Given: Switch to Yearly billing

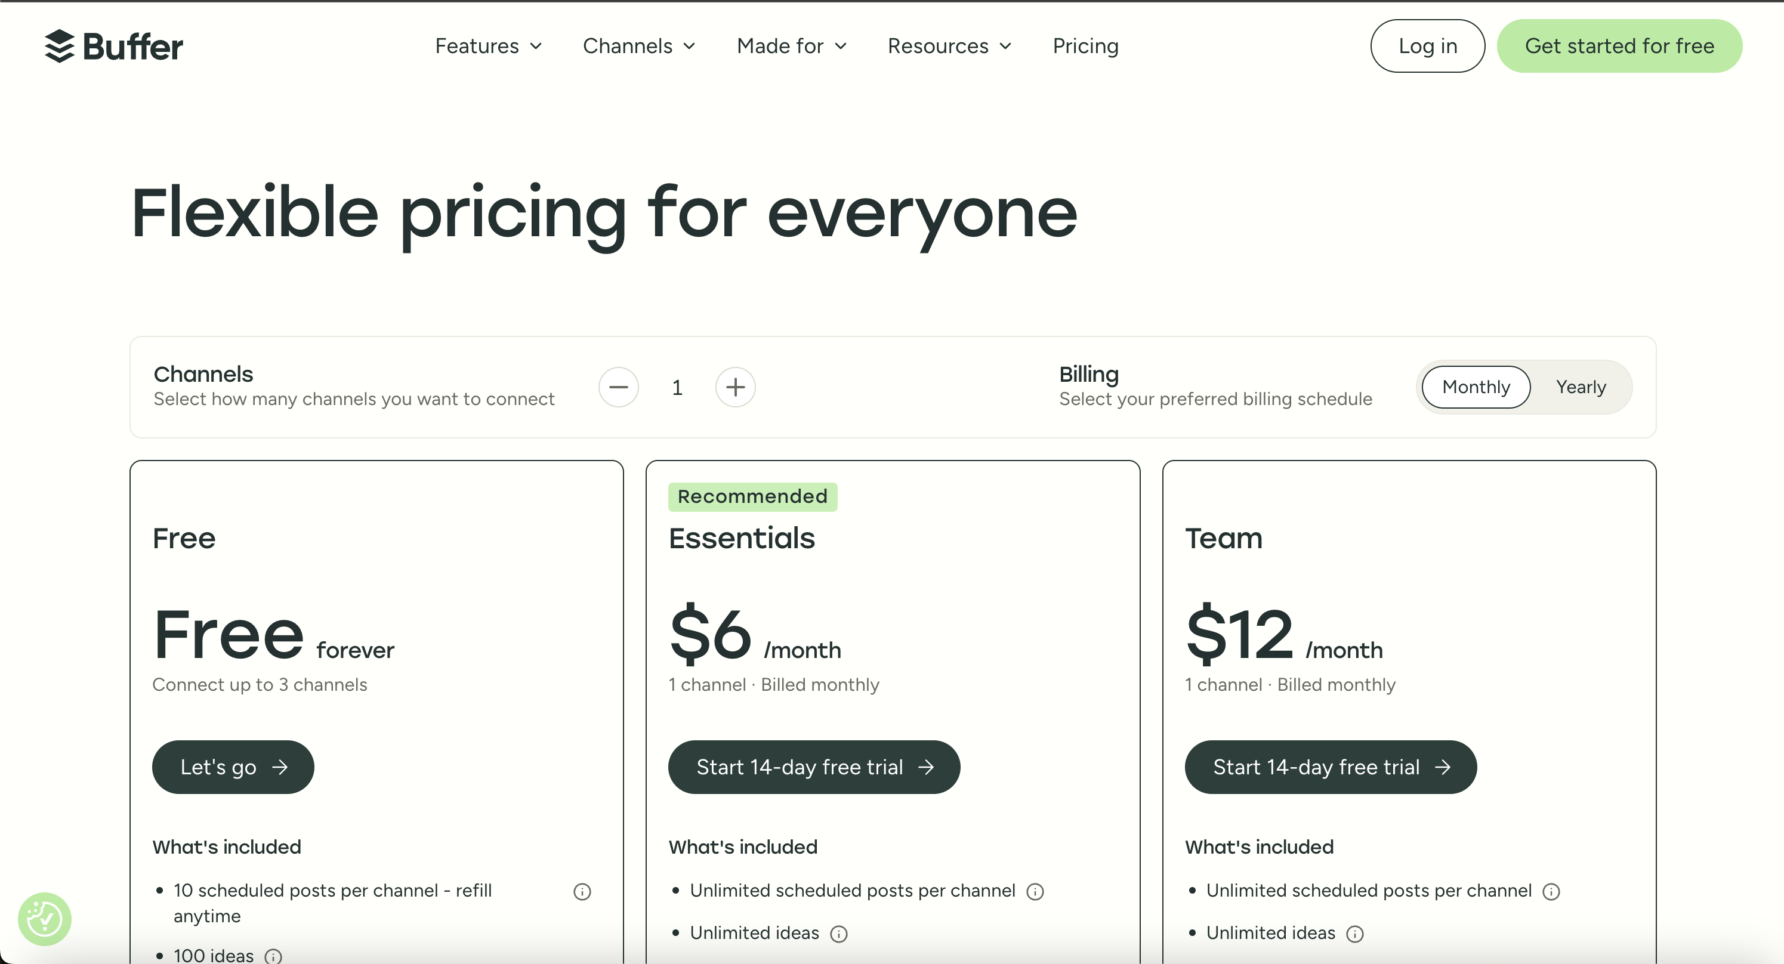Looking at the screenshot, I should click(x=1581, y=387).
